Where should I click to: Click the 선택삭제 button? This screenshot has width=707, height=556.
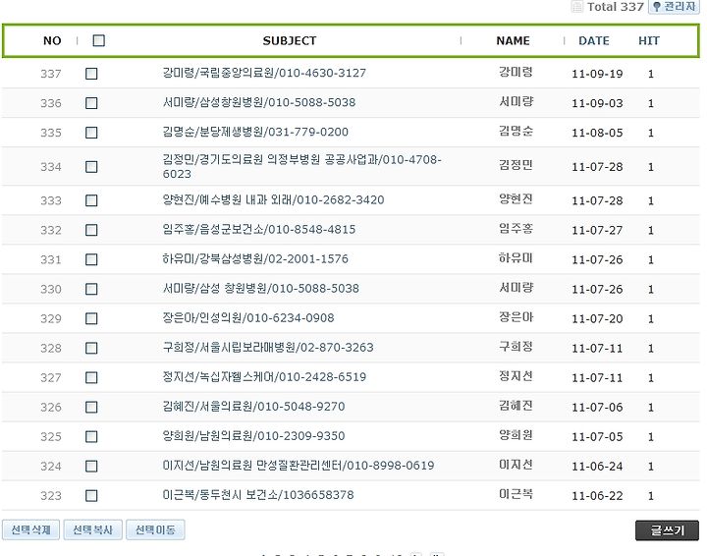[x=30, y=529]
